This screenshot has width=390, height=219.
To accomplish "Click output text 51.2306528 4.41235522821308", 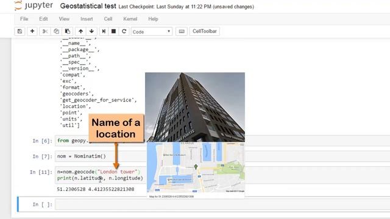I will coord(96,189).
